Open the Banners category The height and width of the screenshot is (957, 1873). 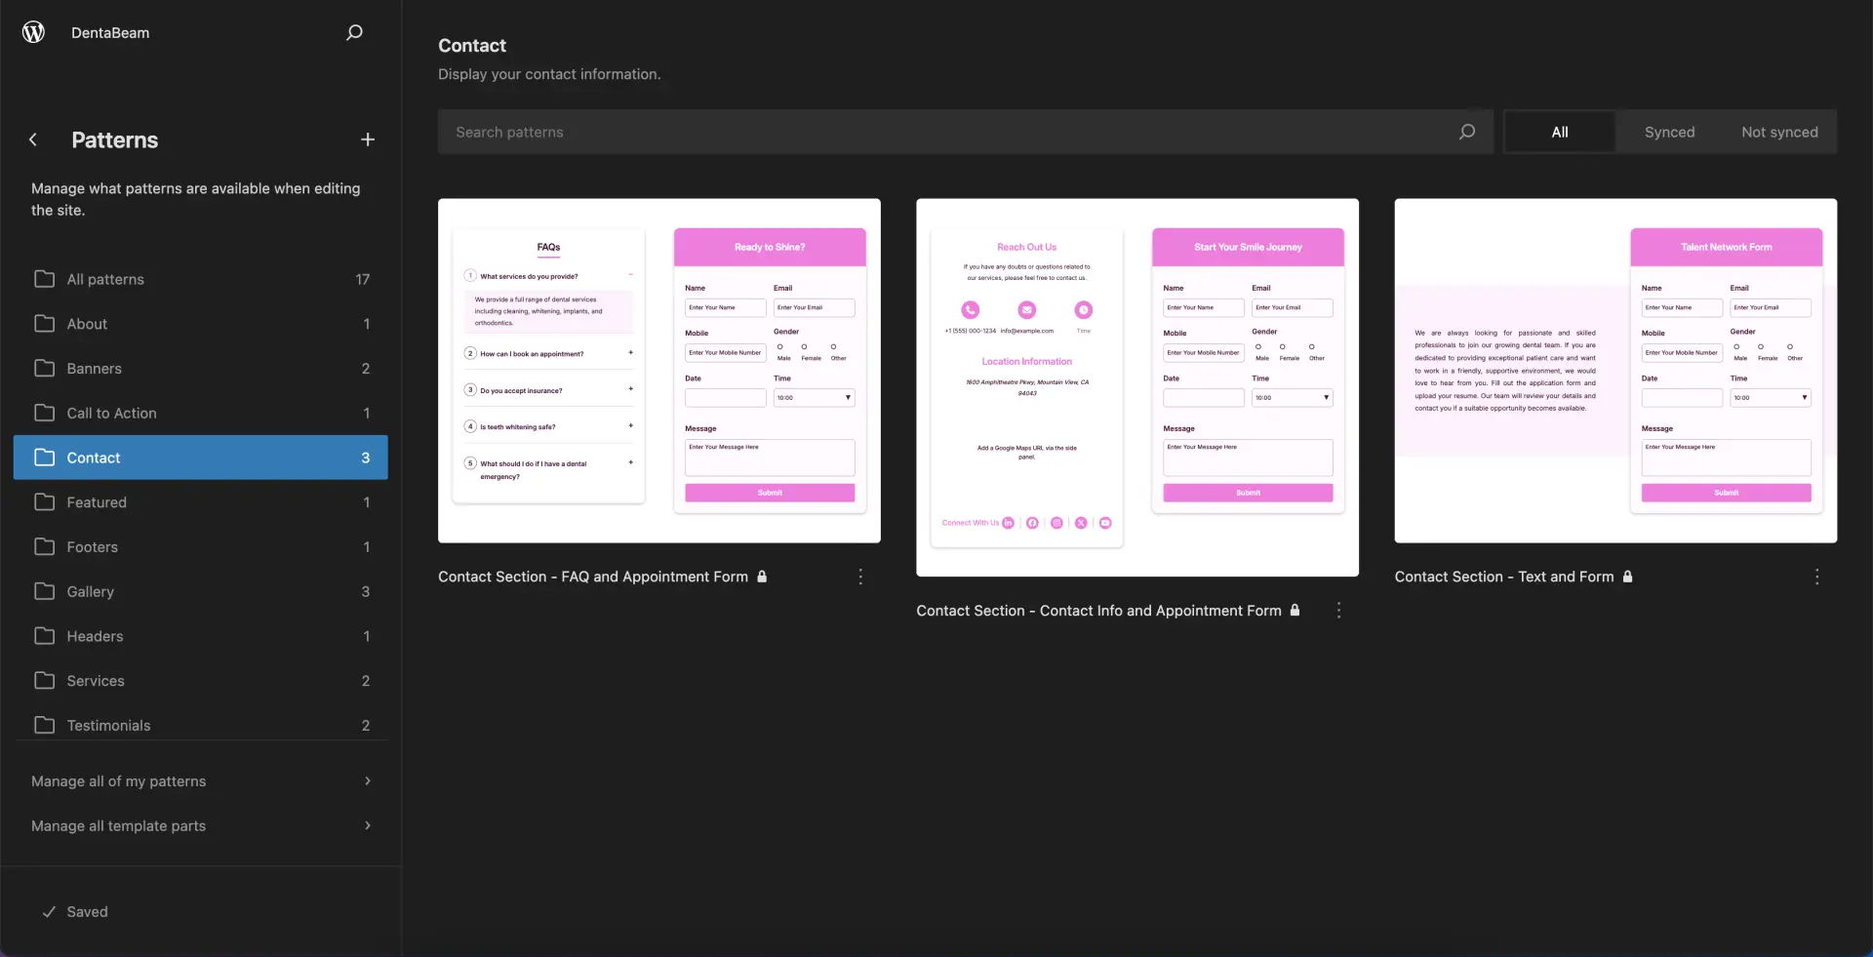201,369
